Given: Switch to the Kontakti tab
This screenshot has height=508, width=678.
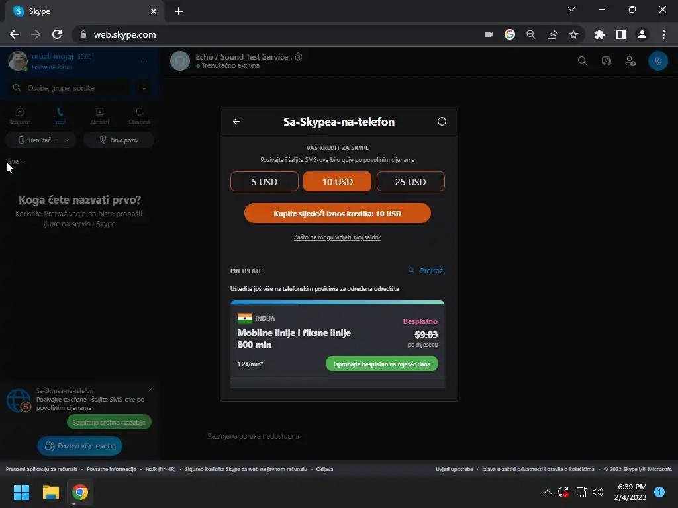Looking at the screenshot, I should (99, 116).
